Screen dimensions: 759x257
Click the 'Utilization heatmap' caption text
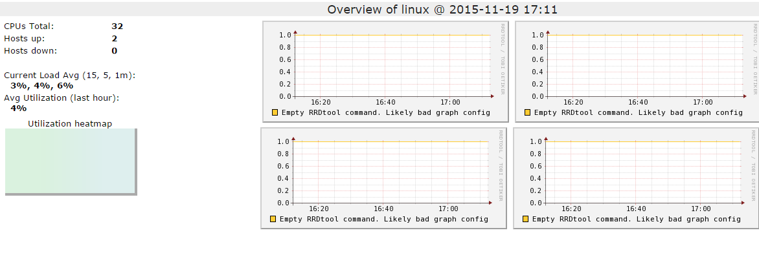click(x=70, y=124)
